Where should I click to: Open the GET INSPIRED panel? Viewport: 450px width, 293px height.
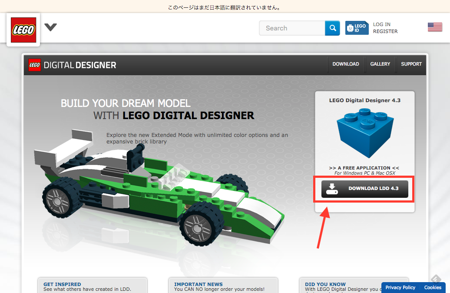(x=93, y=285)
